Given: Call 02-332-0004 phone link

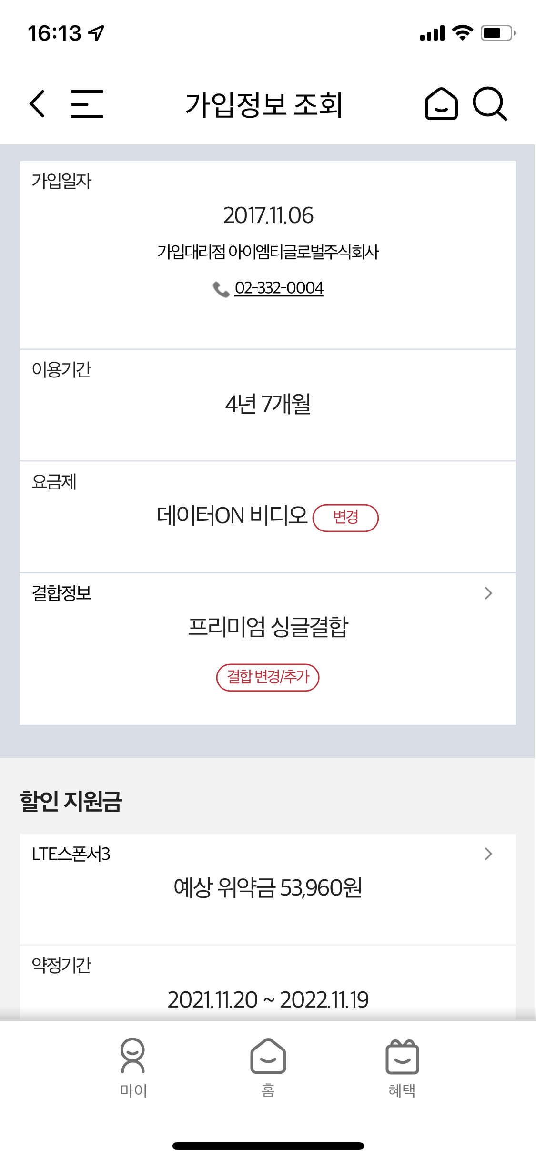Looking at the screenshot, I should [x=279, y=288].
